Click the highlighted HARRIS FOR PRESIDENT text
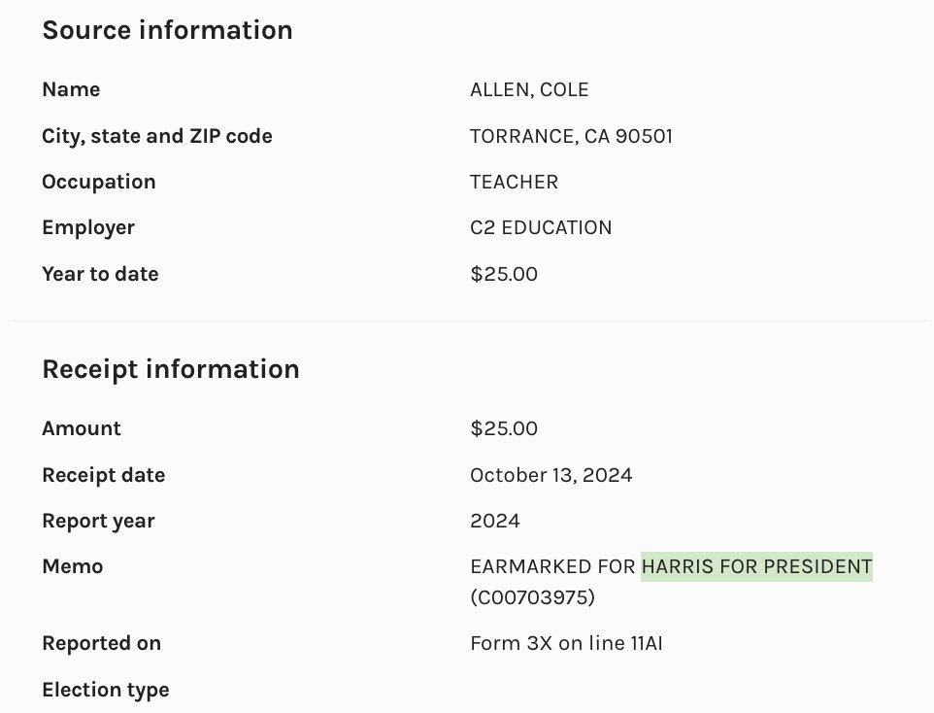 [756, 566]
